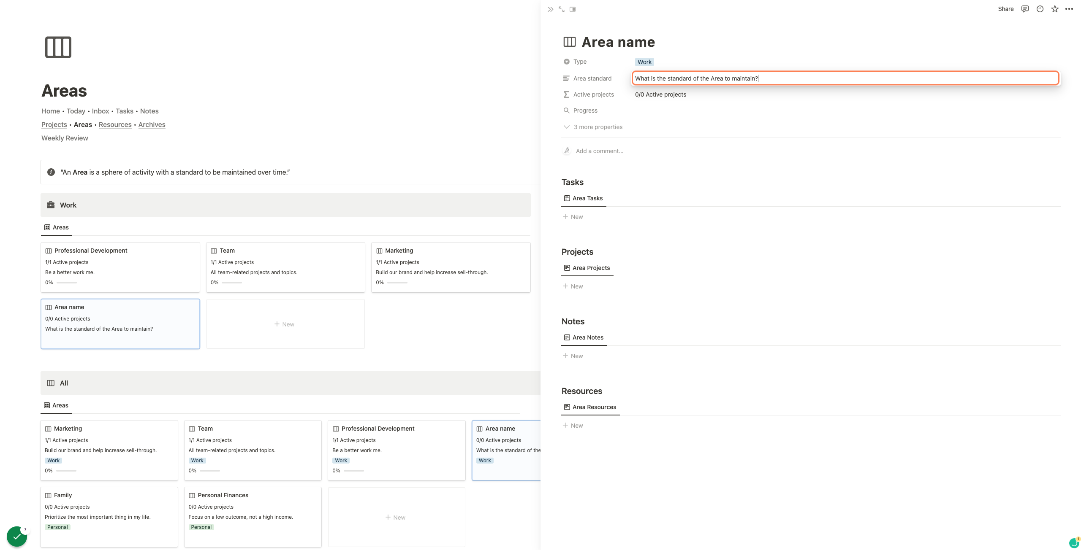Click Professional Development progress bar in Work section
The image size is (1081, 550).
pos(67,283)
